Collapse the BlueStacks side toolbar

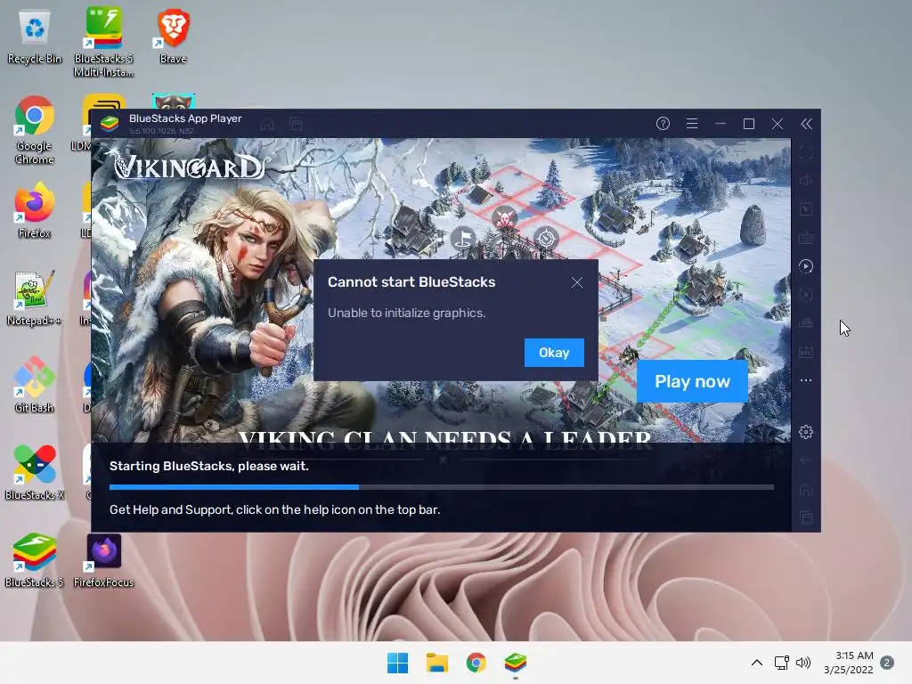[806, 123]
